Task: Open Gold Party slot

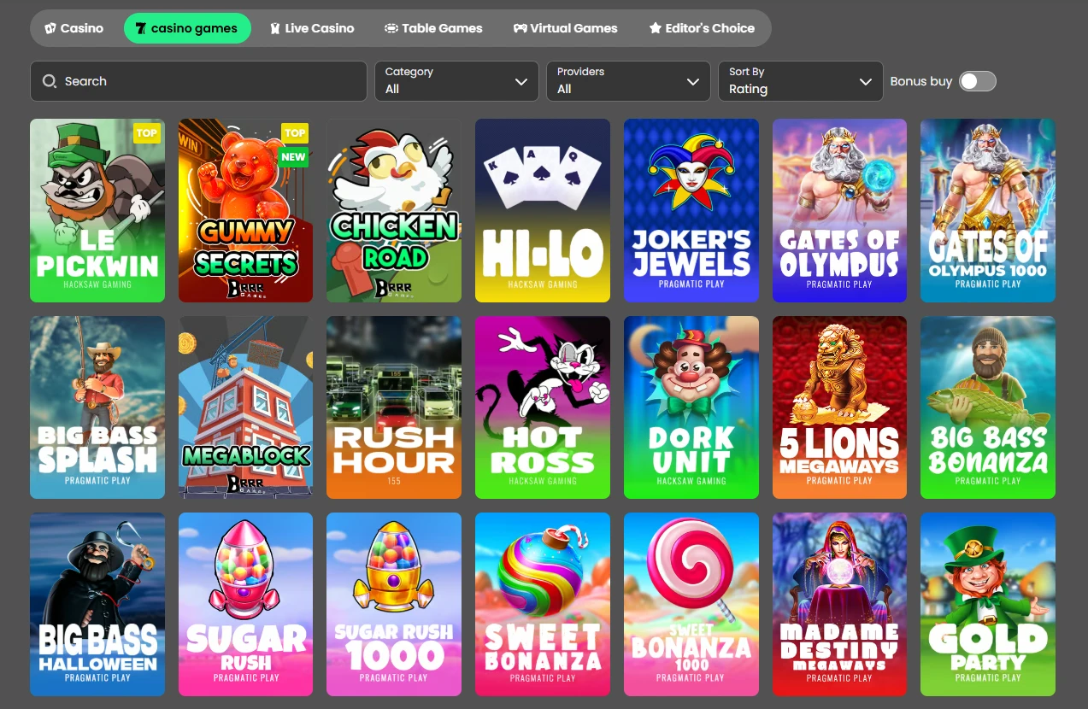Action: point(988,604)
